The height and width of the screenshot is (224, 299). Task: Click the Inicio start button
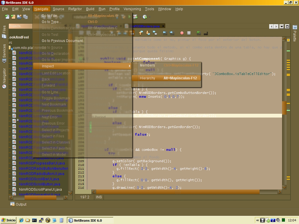(x=9, y=220)
